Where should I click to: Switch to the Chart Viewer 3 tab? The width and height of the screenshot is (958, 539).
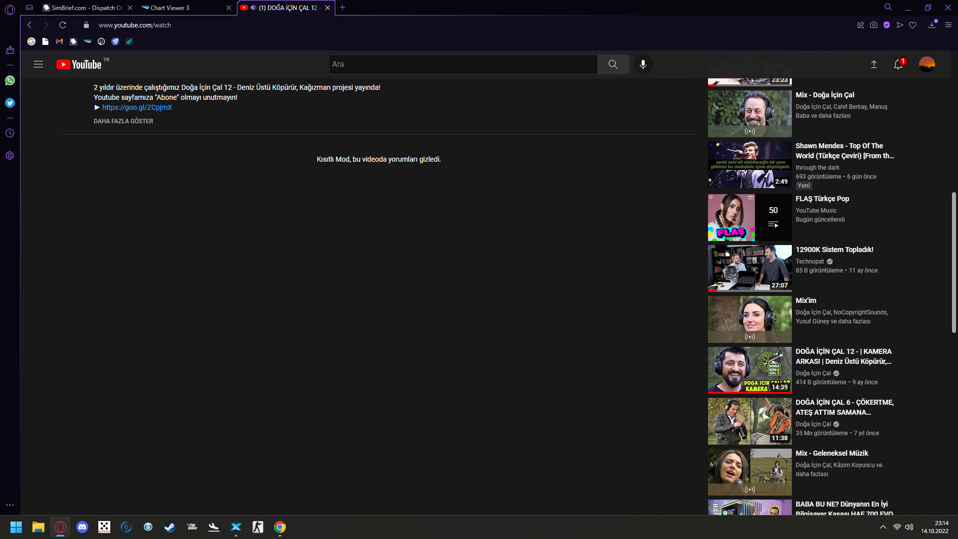[x=170, y=8]
